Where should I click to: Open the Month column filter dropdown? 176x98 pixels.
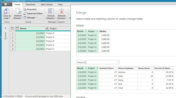coord(43,29)
